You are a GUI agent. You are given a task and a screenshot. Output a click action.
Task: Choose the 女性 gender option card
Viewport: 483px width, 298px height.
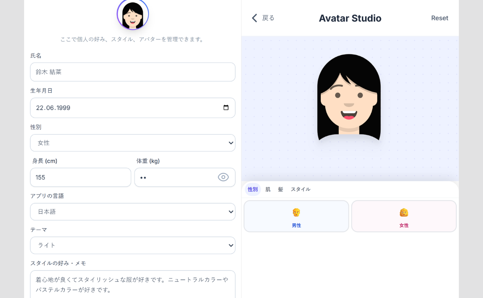click(404, 216)
